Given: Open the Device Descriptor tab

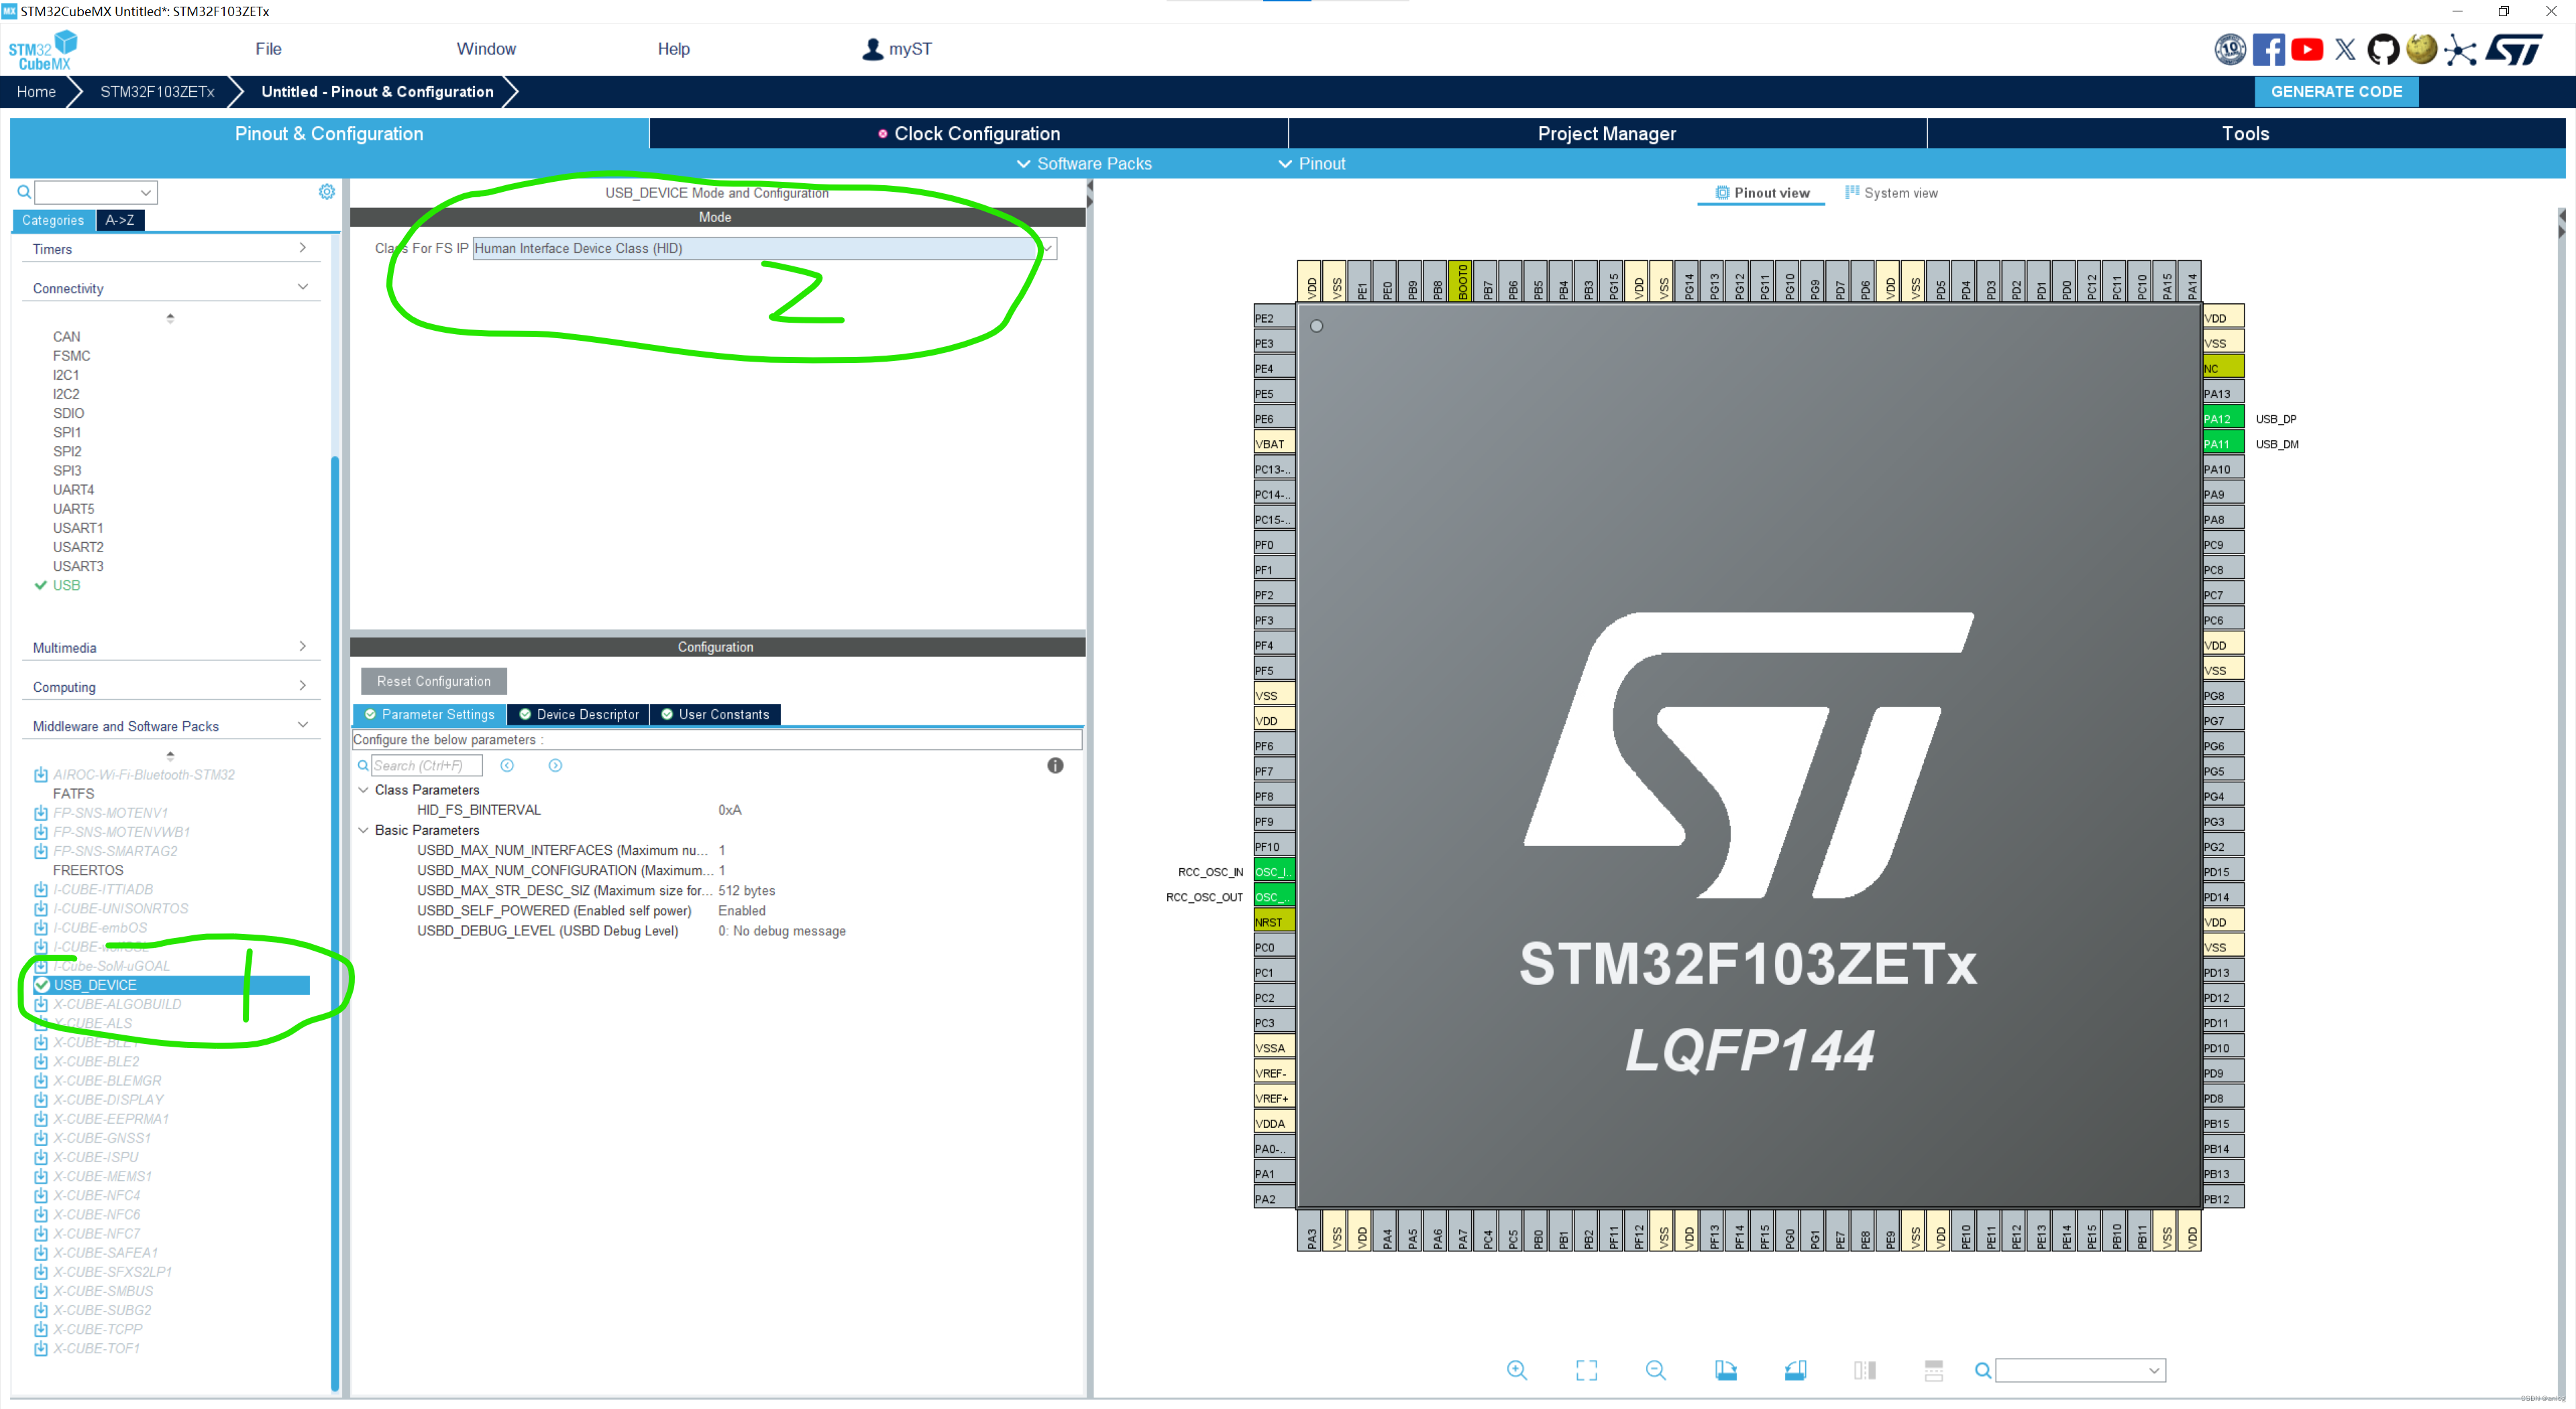Looking at the screenshot, I should [x=579, y=714].
